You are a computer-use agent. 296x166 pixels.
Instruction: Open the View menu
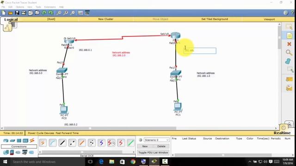(30, 7)
